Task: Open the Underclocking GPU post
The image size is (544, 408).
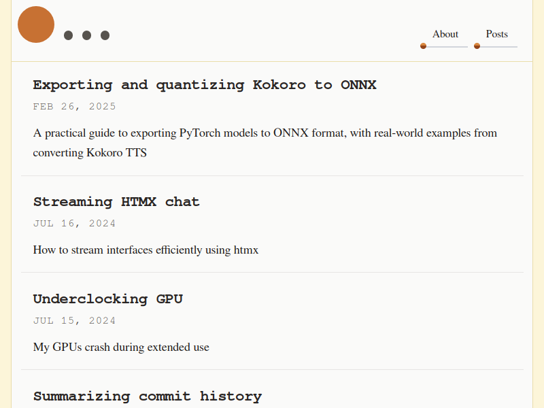Action: tap(108, 299)
